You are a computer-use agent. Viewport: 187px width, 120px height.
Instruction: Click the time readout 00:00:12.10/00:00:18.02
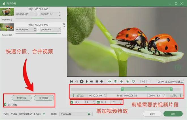[x=171, y=81]
